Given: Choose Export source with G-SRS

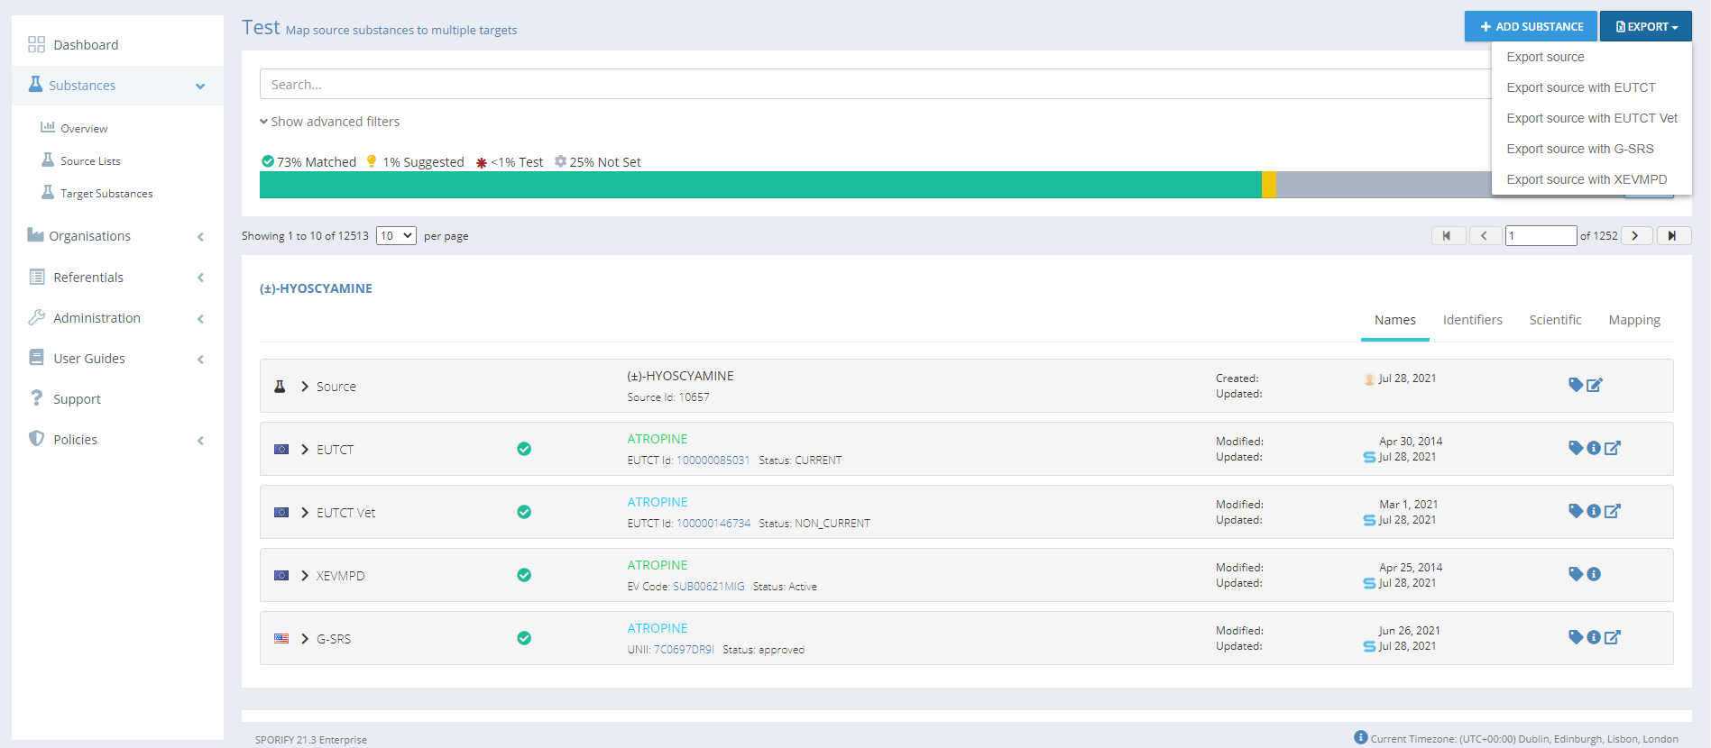Looking at the screenshot, I should coord(1579,149).
